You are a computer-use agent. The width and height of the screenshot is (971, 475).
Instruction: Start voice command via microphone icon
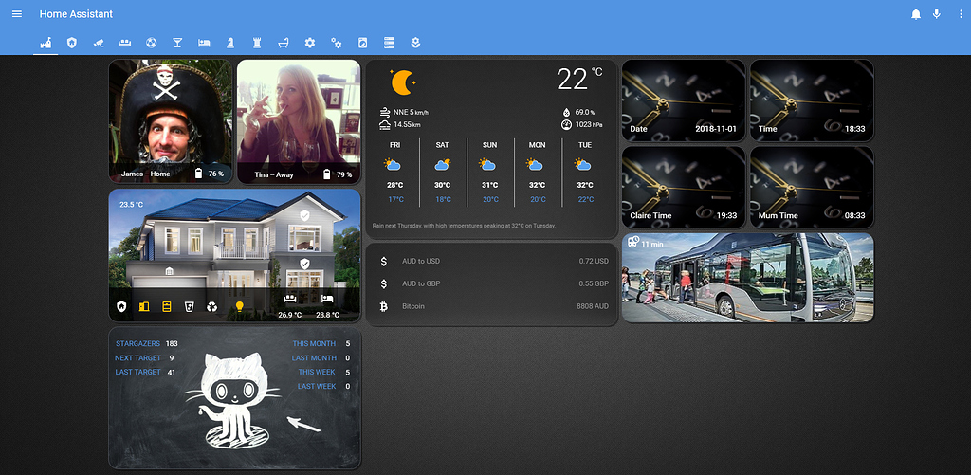point(937,14)
